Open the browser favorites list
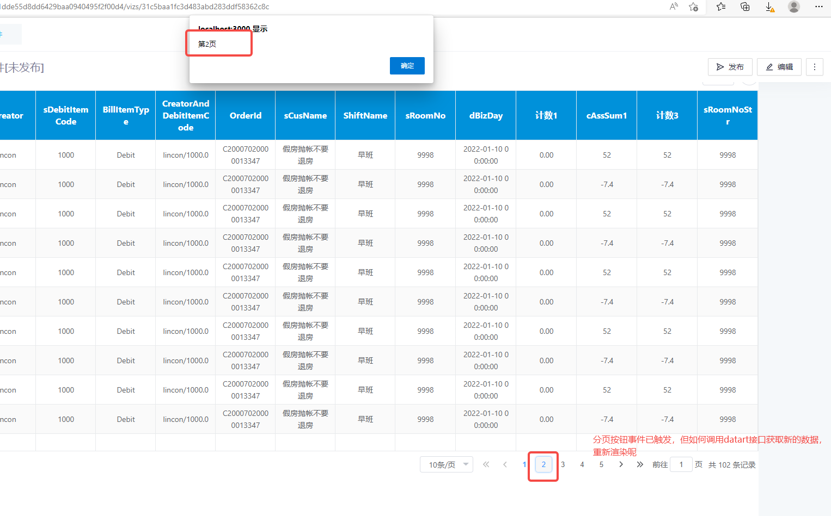 [x=721, y=7]
